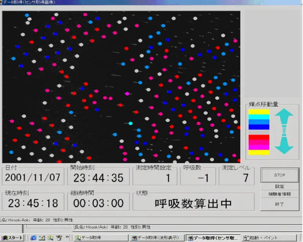Click the Outlook Express quick launch icon
The image size is (303, 242).
tap(42, 238)
